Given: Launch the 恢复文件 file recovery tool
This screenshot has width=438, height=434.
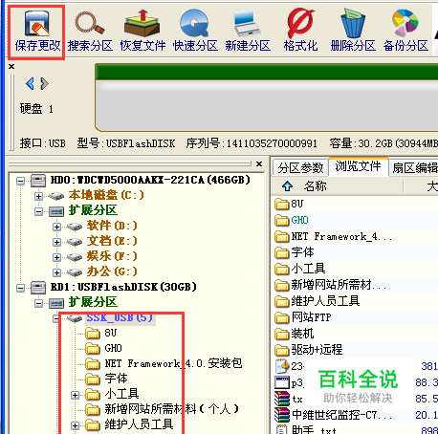Looking at the screenshot, I should click(142, 32).
